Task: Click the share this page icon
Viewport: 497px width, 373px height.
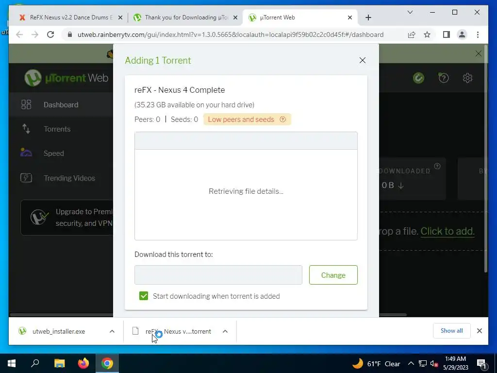Action: 412,34
